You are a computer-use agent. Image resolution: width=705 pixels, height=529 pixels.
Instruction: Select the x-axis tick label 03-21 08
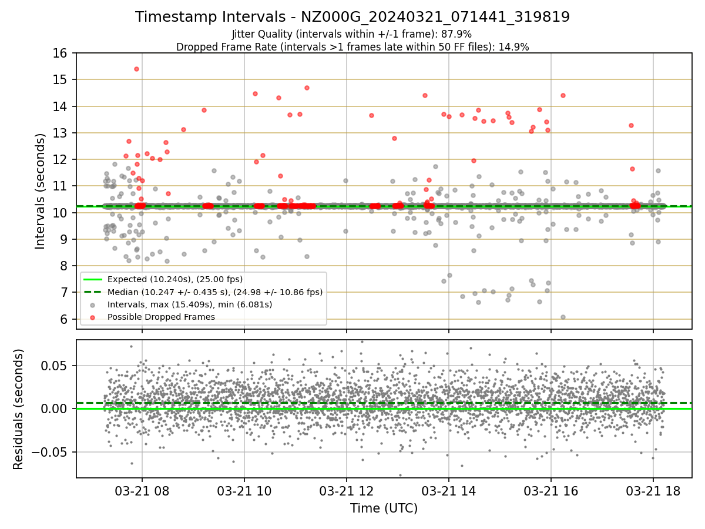(x=142, y=491)
